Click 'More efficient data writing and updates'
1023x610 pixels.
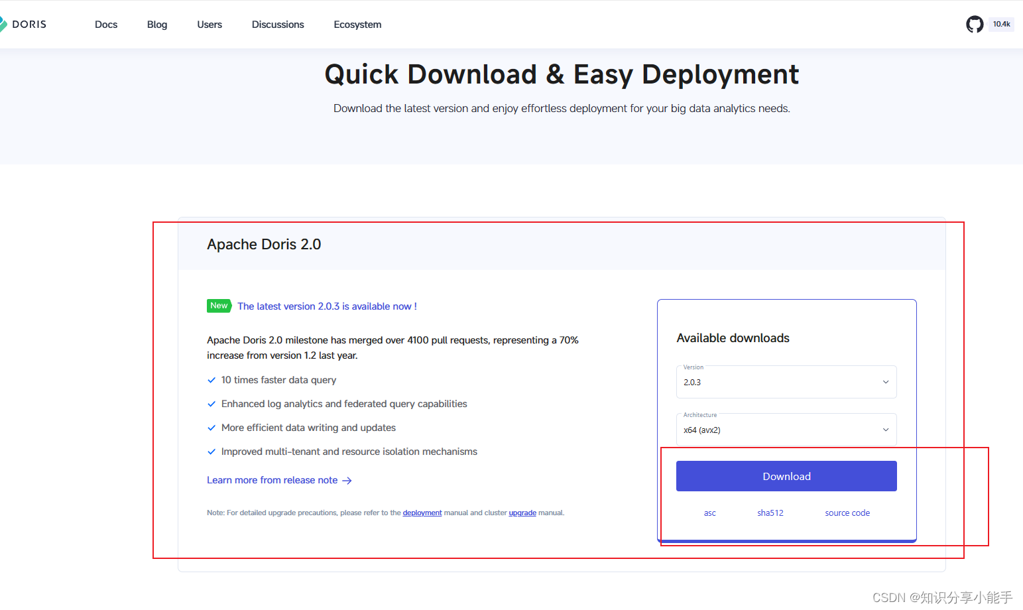[308, 428]
